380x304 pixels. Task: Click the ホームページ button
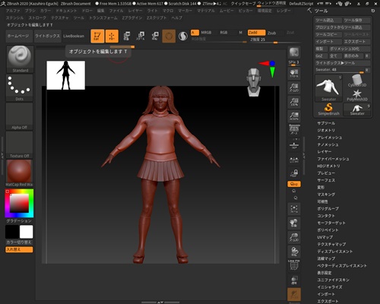click(19, 36)
